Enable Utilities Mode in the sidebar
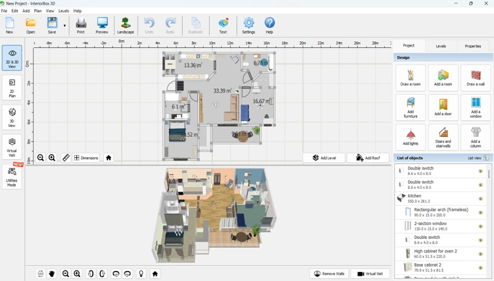Viewport: 494px width, 281px height. (12, 177)
